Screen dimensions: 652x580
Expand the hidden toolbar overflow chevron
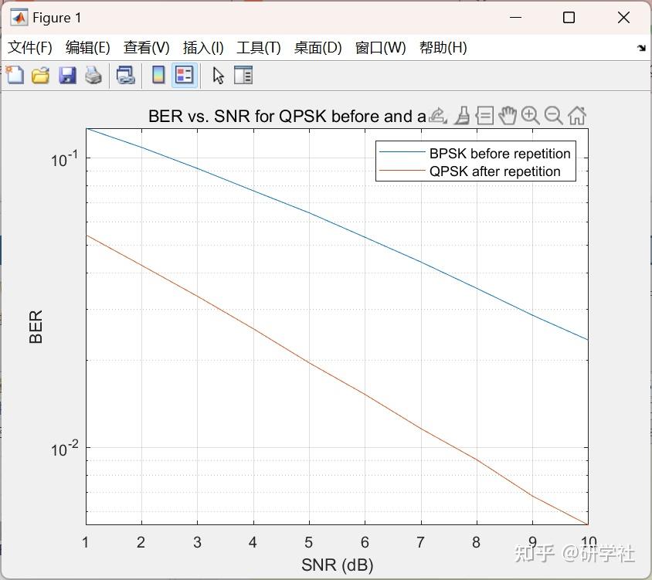click(642, 48)
